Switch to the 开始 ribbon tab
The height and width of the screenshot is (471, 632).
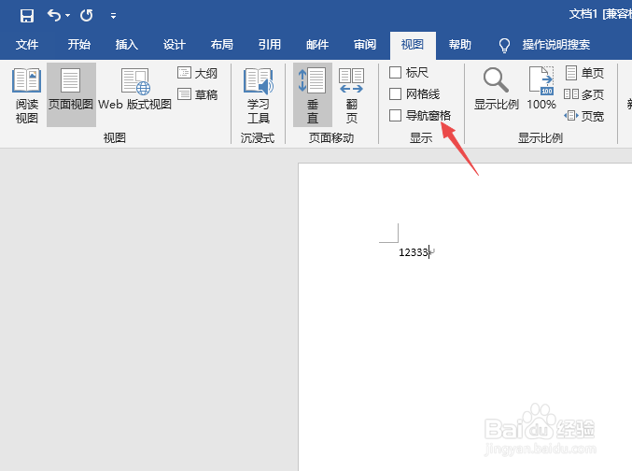pyautogui.click(x=79, y=45)
